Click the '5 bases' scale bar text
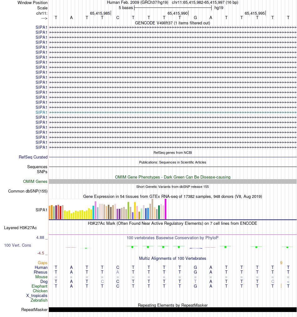 [126, 8]
